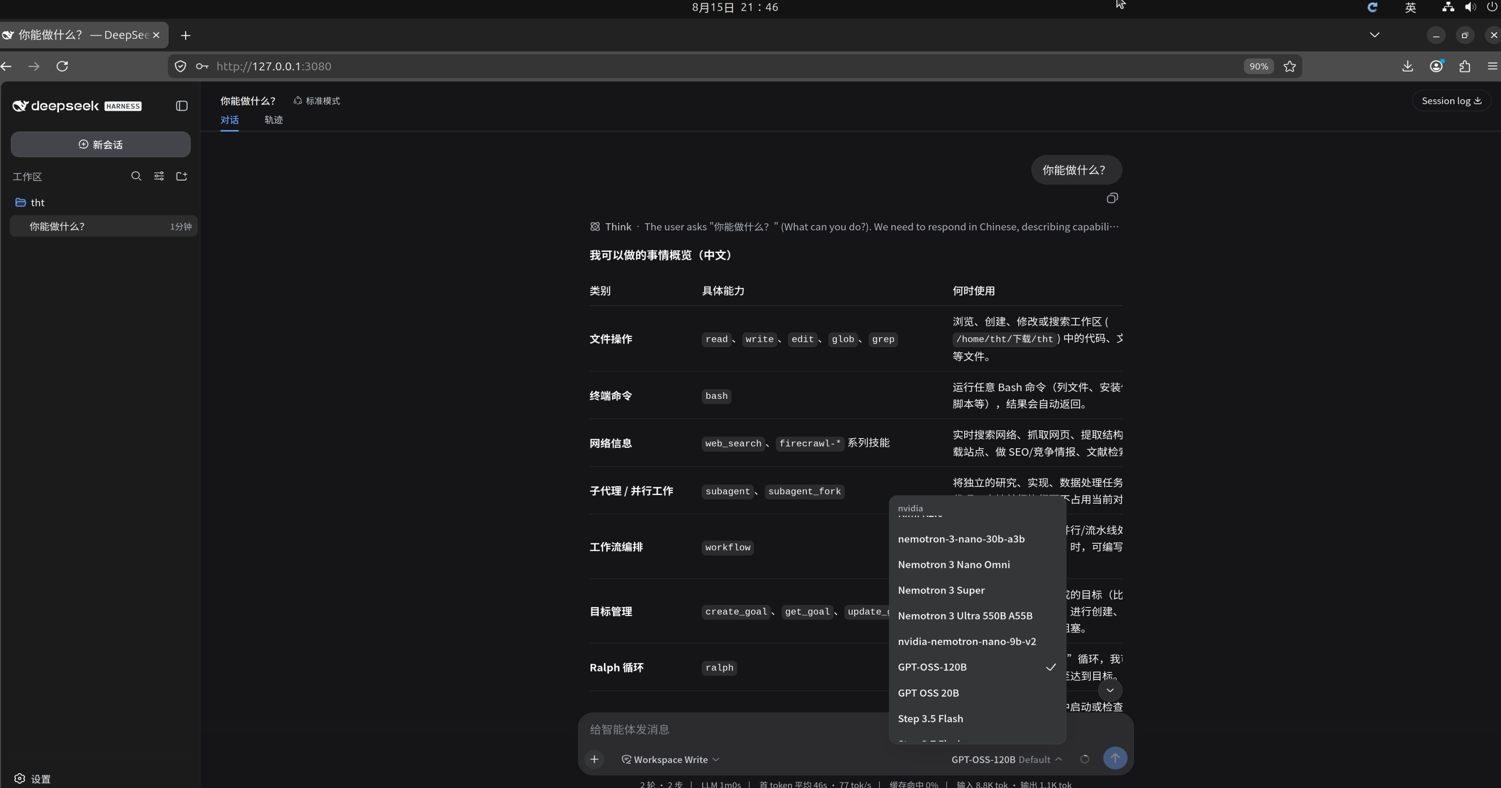This screenshot has height=788, width=1501.
Task: Focus the 给智能体发消息 message input
Action: tap(734, 730)
